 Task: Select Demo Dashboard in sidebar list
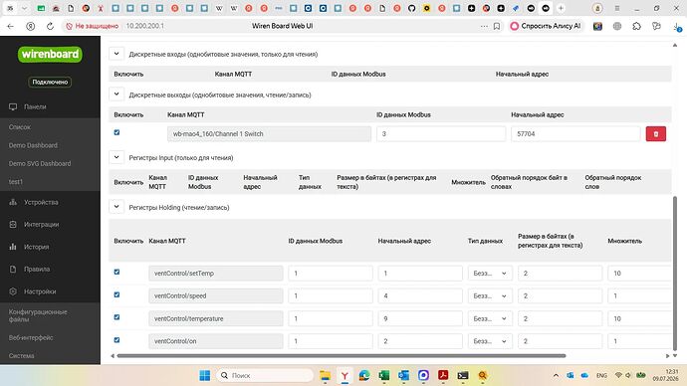click(33, 145)
